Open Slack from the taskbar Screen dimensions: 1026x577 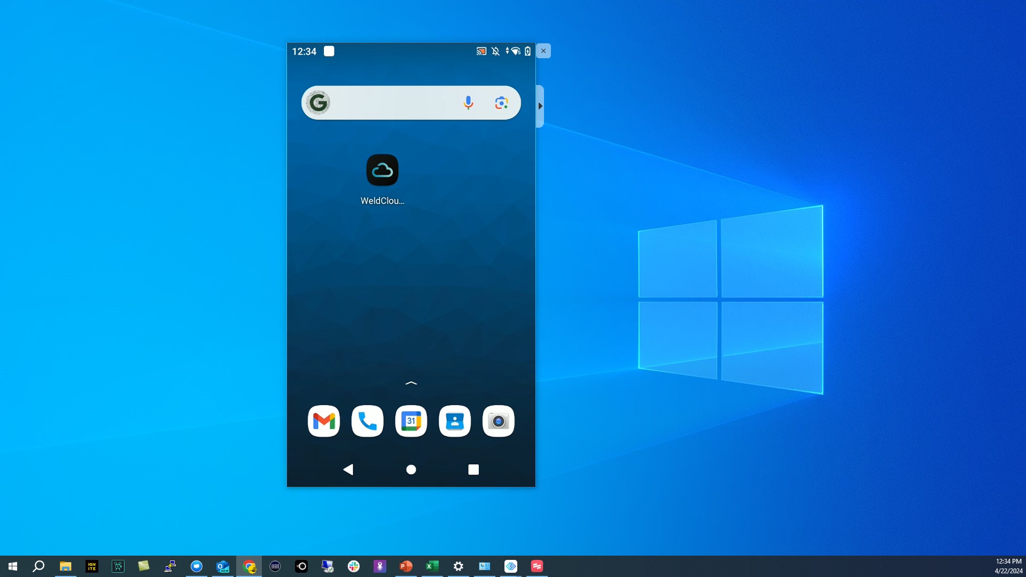(x=354, y=566)
